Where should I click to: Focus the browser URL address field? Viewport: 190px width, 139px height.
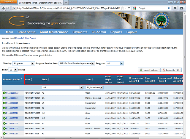click(x=69, y=8)
